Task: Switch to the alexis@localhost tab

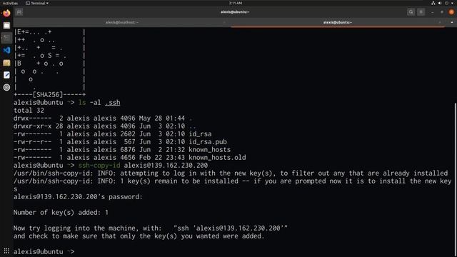Action: click(x=122, y=22)
